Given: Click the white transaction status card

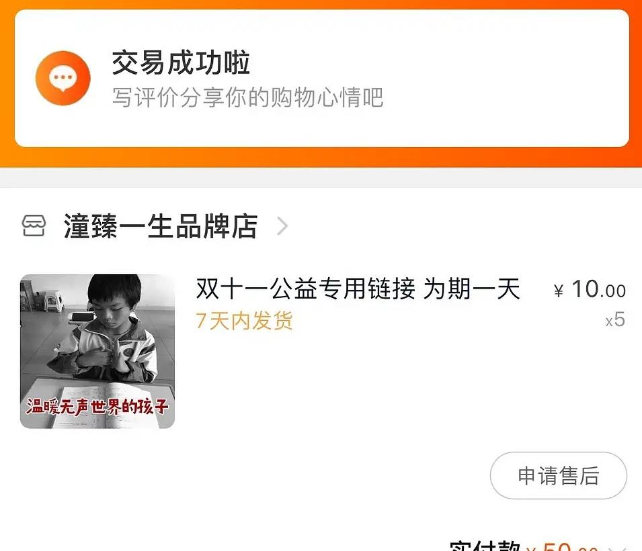Looking at the screenshot, I should tap(322, 78).
